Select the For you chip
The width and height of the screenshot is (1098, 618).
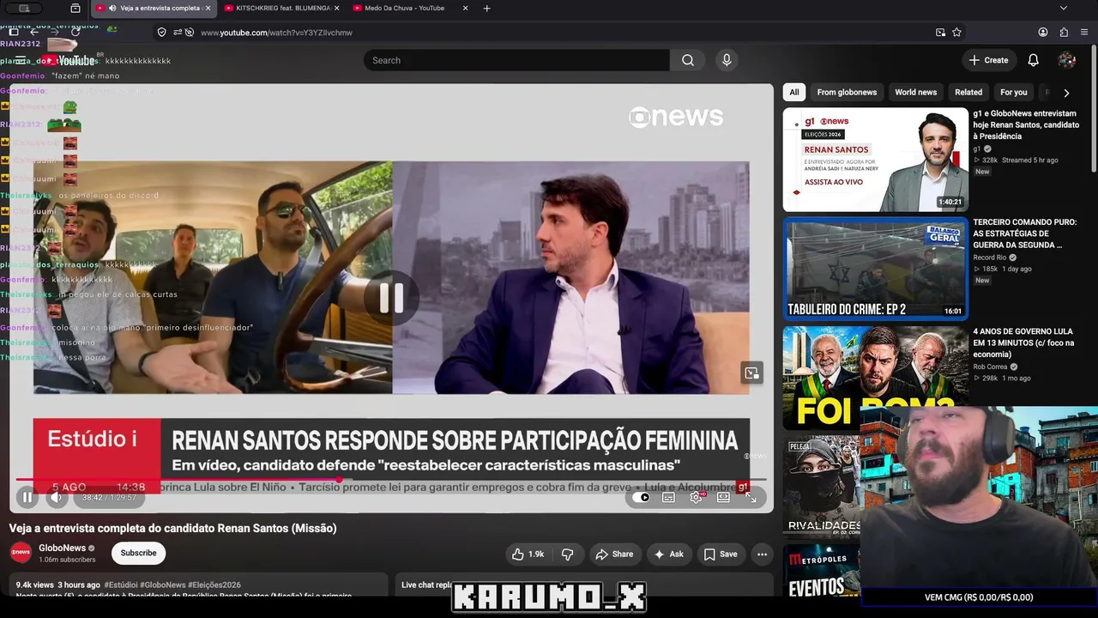1014,93
